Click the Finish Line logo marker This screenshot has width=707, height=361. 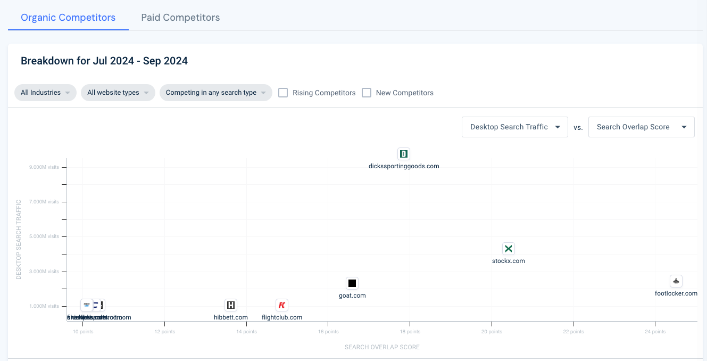(86, 305)
